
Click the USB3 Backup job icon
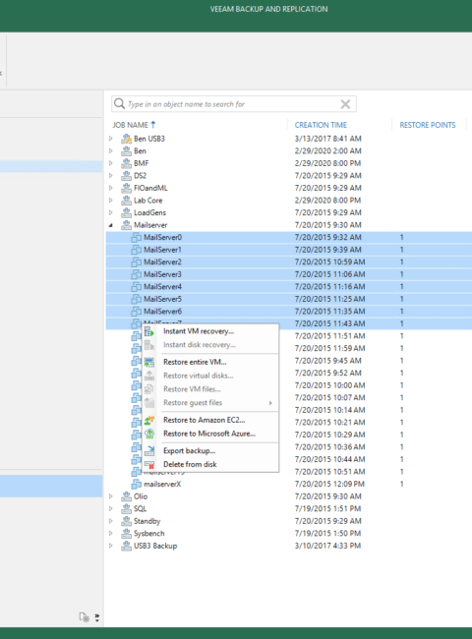coord(126,546)
